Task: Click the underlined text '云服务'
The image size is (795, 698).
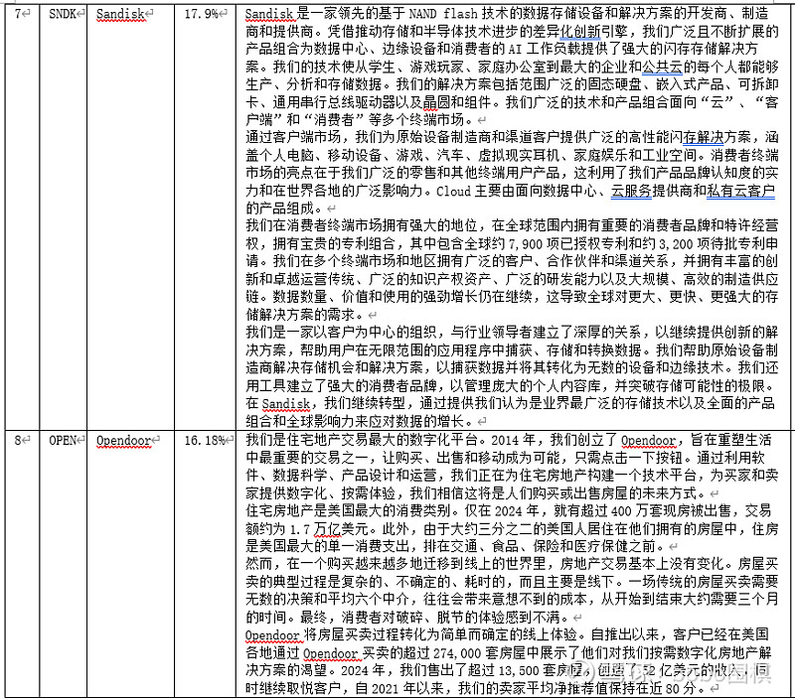Action: (x=631, y=191)
